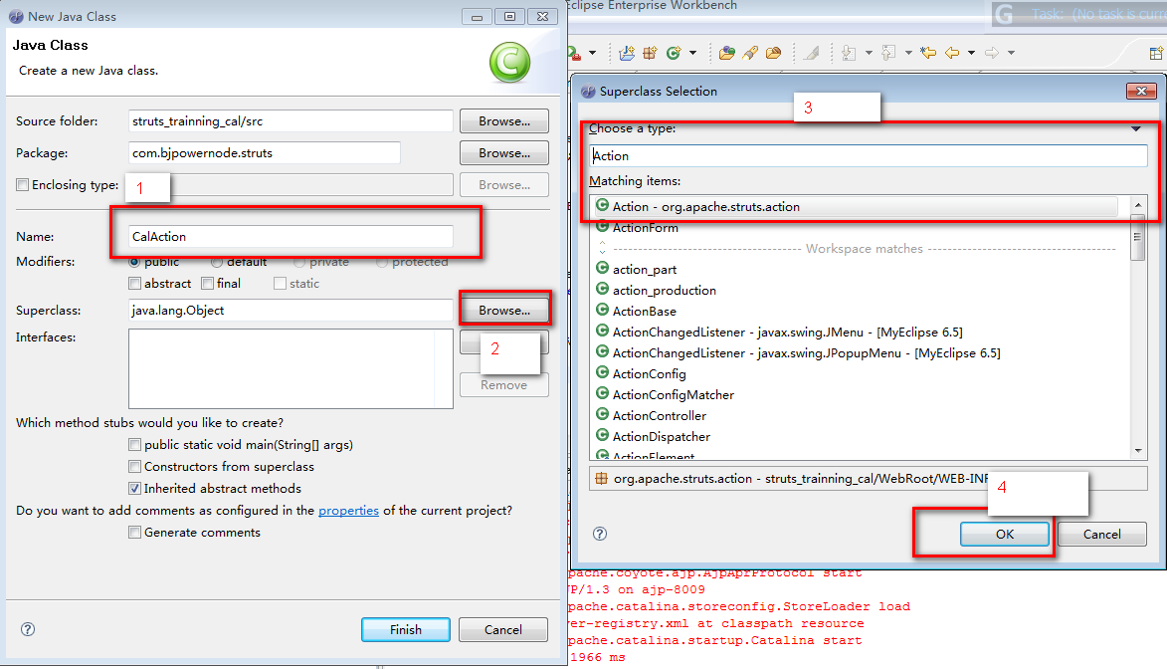
Task: Cancel the New Java Class dialog
Action: pyautogui.click(x=503, y=629)
